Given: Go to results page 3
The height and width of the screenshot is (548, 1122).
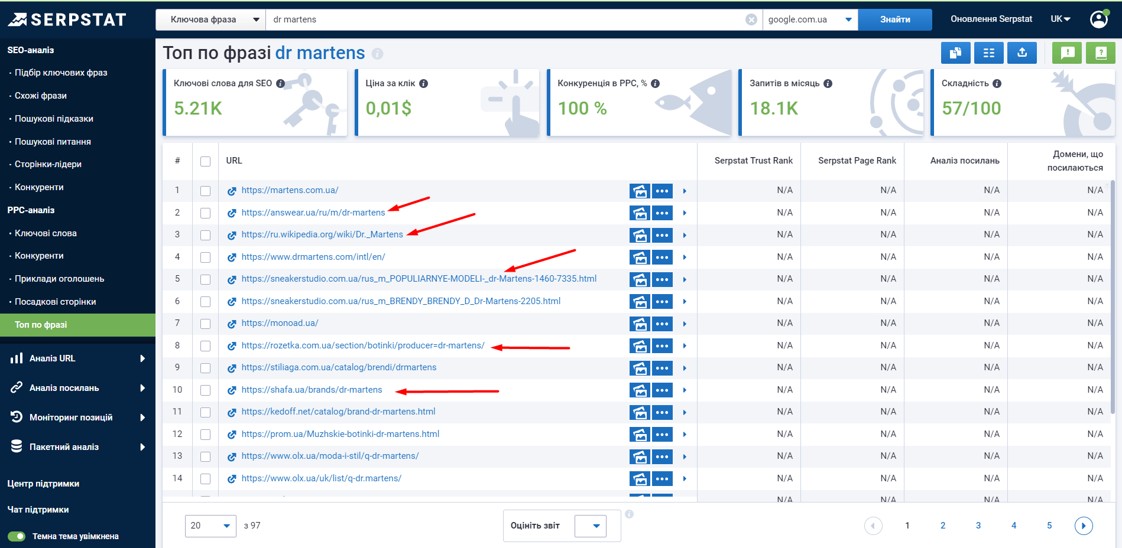Looking at the screenshot, I should [x=978, y=526].
